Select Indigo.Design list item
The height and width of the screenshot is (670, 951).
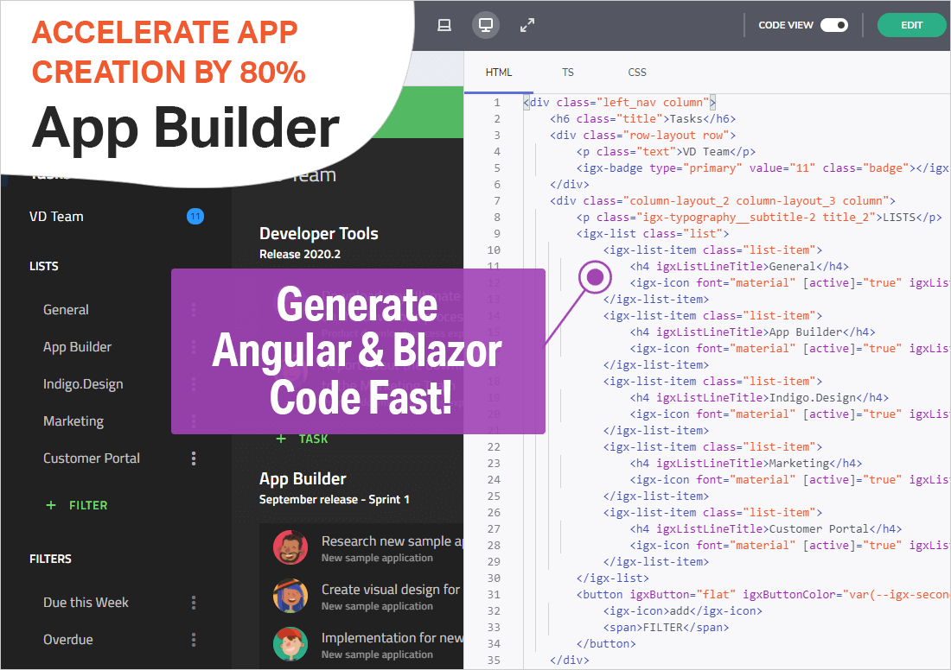coord(83,384)
